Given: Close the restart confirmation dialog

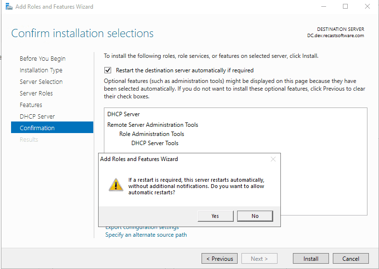Looking at the screenshot, I should click(x=273, y=159).
